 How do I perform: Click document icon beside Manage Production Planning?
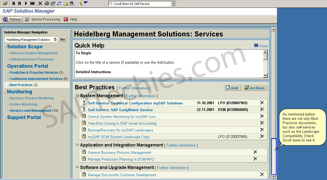[84, 159]
